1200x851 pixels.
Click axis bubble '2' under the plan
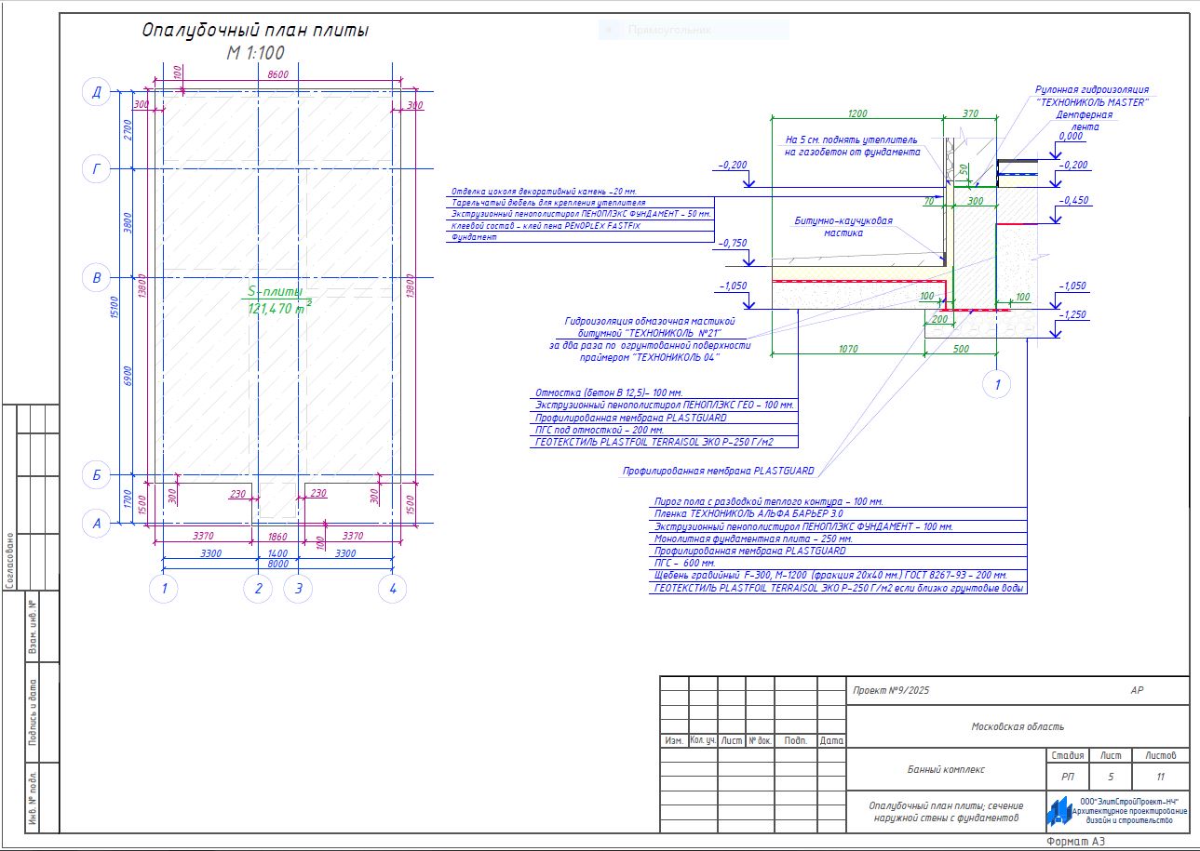(258, 589)
